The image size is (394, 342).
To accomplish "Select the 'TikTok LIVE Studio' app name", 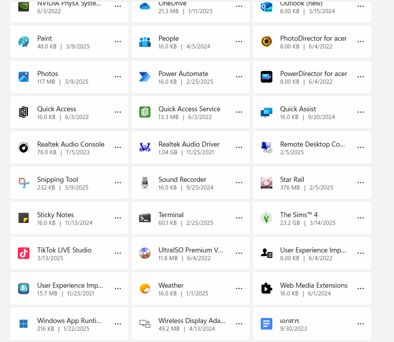I will [x=64, y=250].
